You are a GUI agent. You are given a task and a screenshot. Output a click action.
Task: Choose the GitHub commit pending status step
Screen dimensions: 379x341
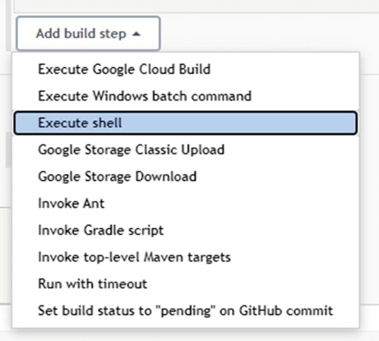185,310
